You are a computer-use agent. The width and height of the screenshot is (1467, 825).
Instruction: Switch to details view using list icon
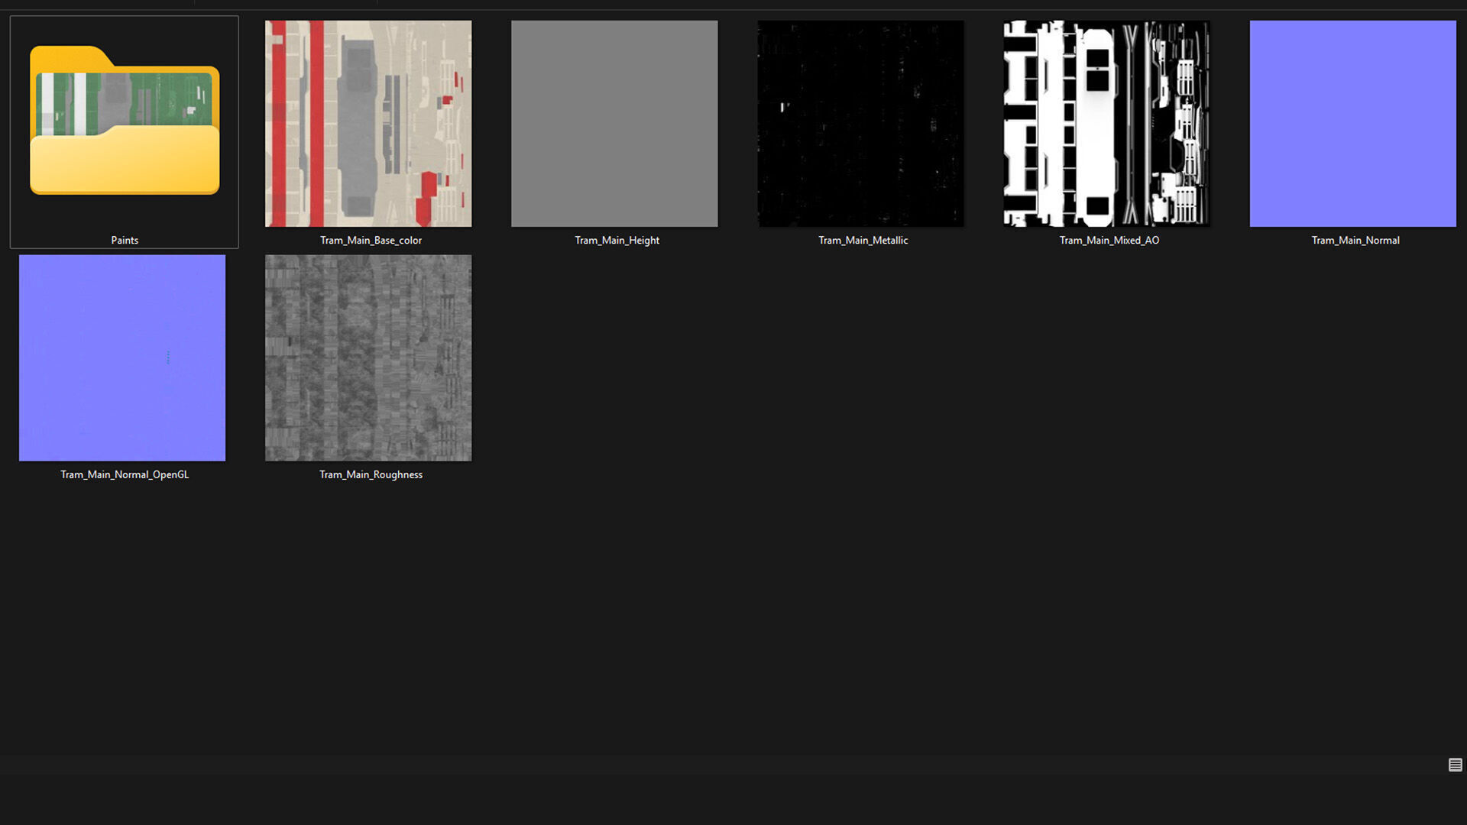tap(1455, 765)
